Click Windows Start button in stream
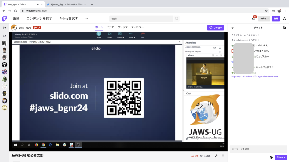This screenshot has width=289, height=162. (15, 145)
